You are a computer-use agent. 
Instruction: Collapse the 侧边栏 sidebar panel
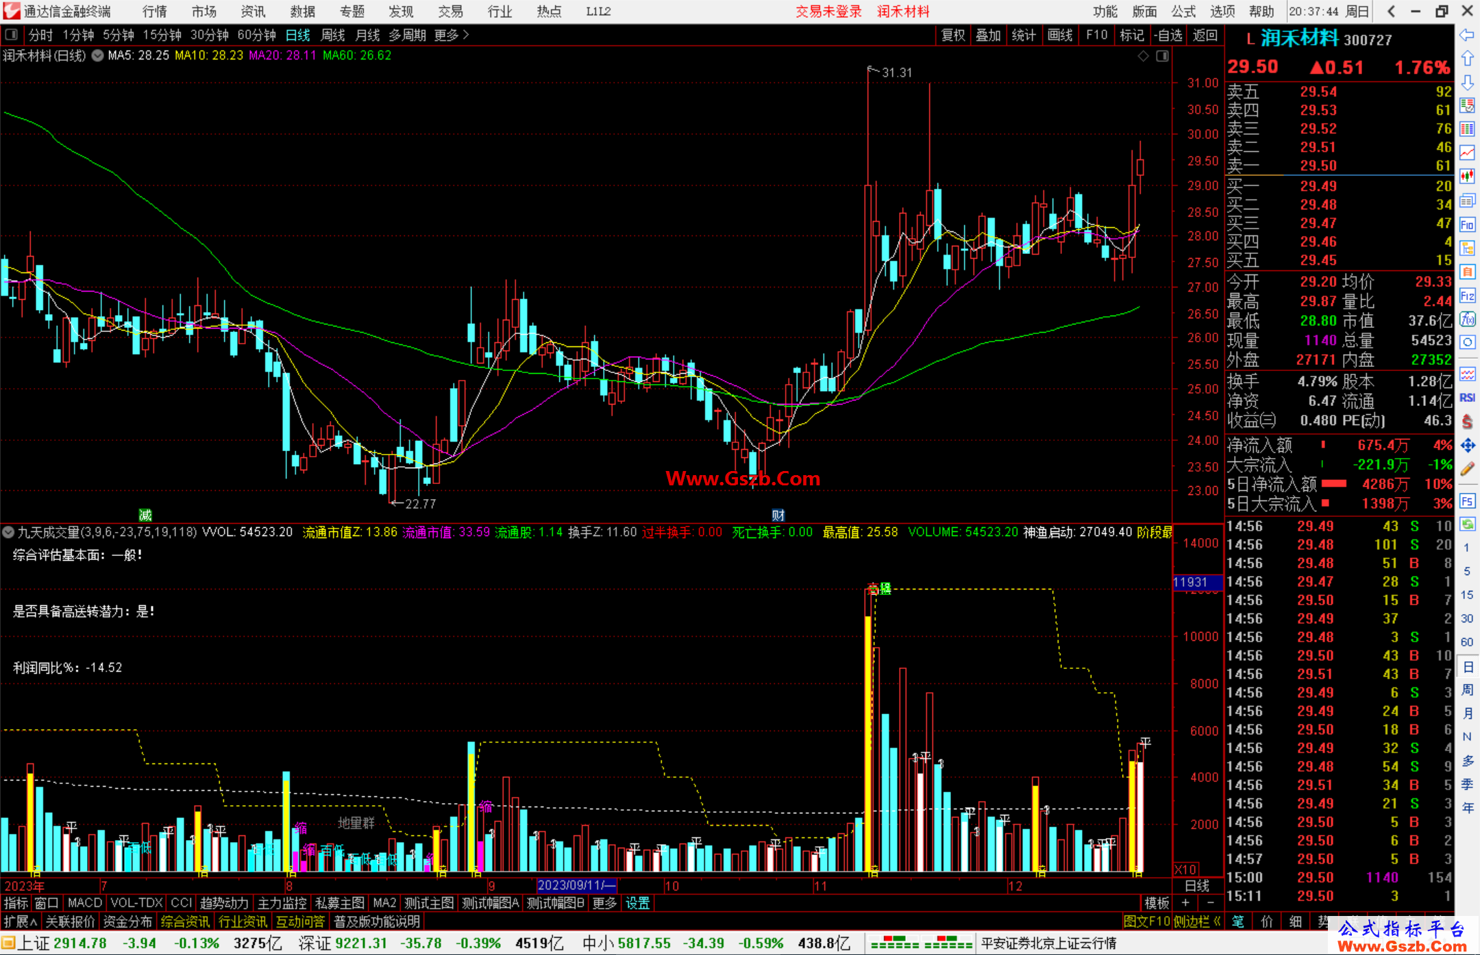coord(1198,921)
